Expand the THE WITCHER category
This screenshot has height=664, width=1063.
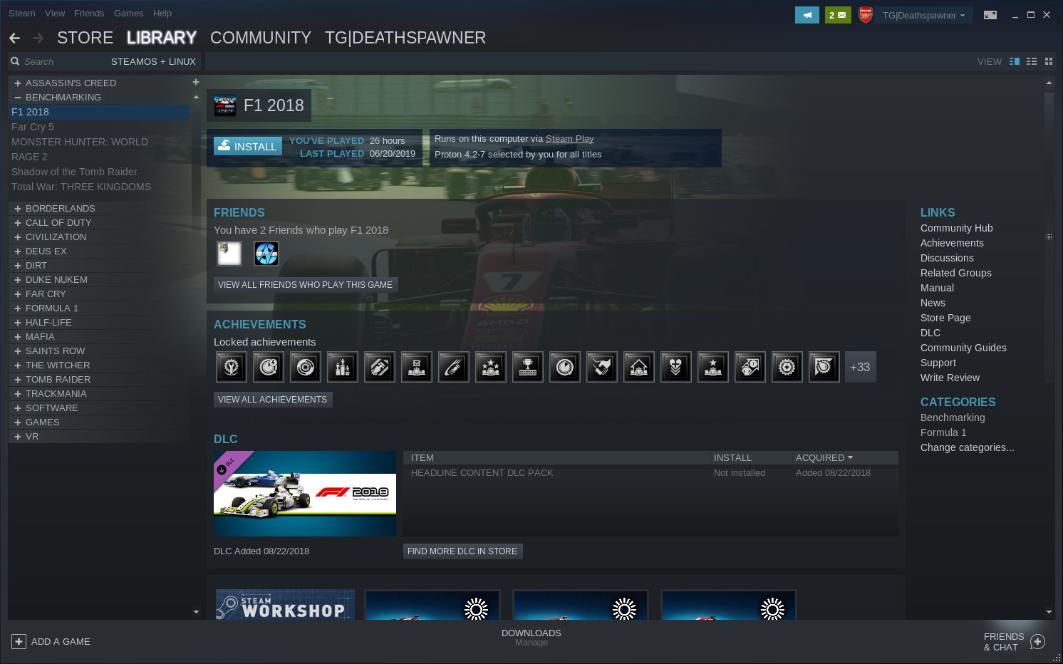coord(18,365)
